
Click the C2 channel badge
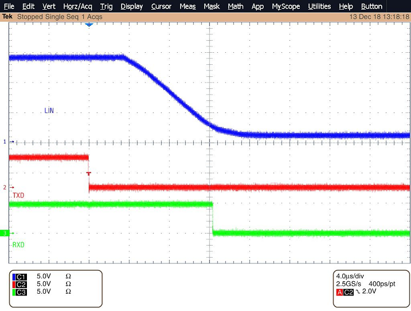click(x=21, y=285)
